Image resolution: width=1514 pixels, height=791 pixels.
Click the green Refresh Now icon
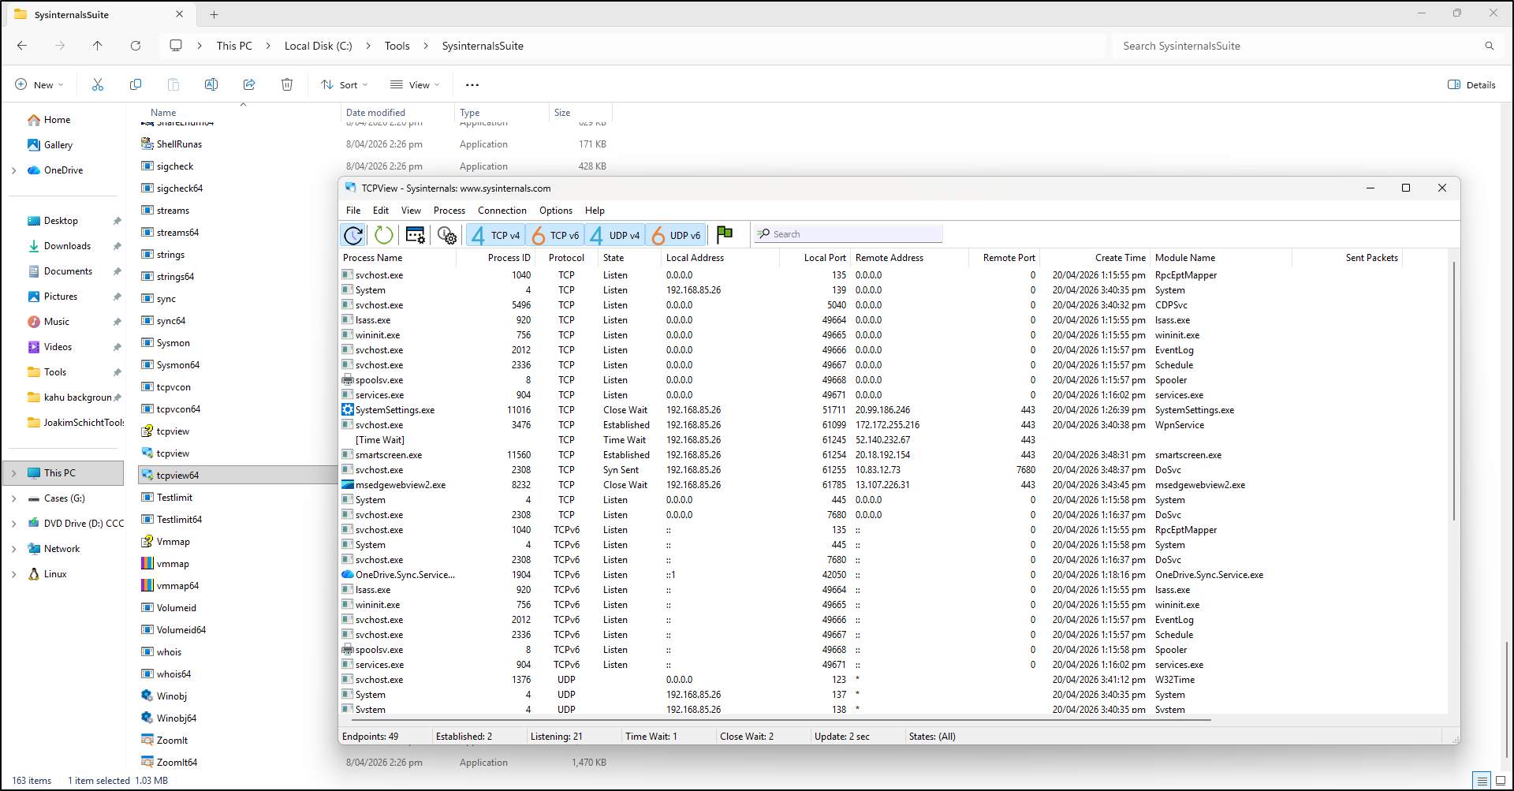tap(384, 235)
